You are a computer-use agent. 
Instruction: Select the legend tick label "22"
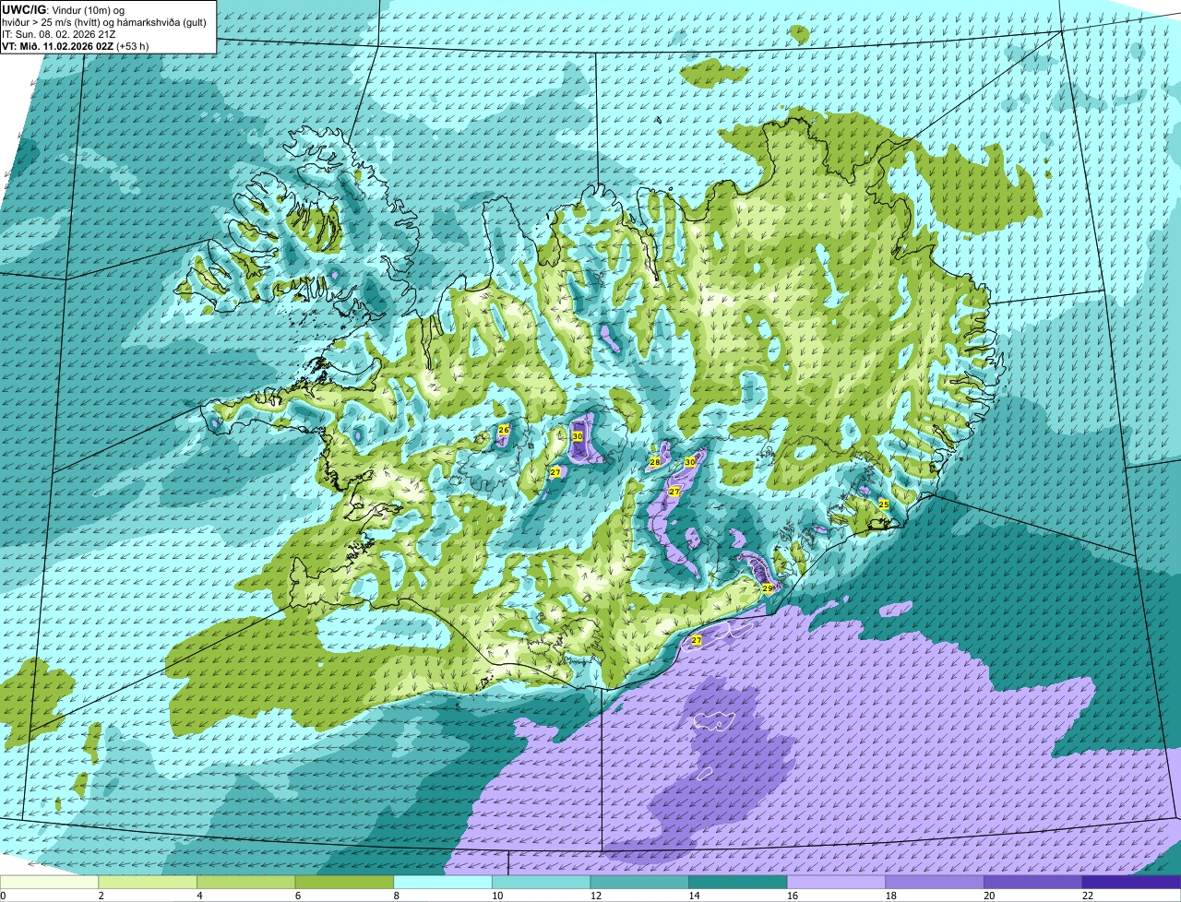1087,896
